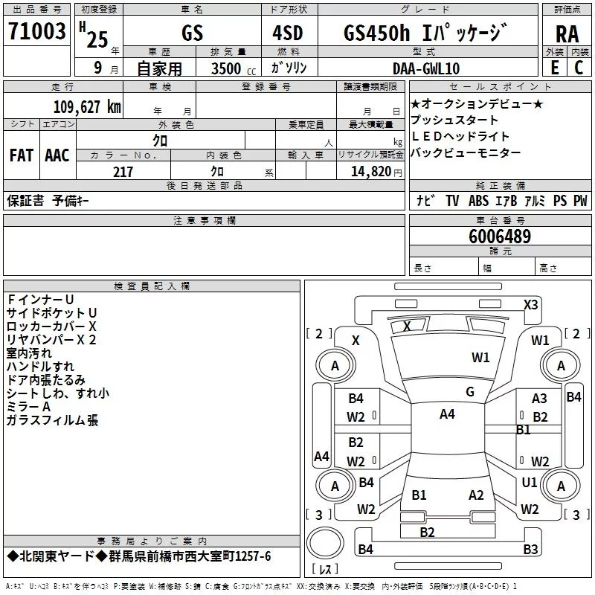Click recycle deposit 14,820円
Screen dimensions: 595x595
376,172
